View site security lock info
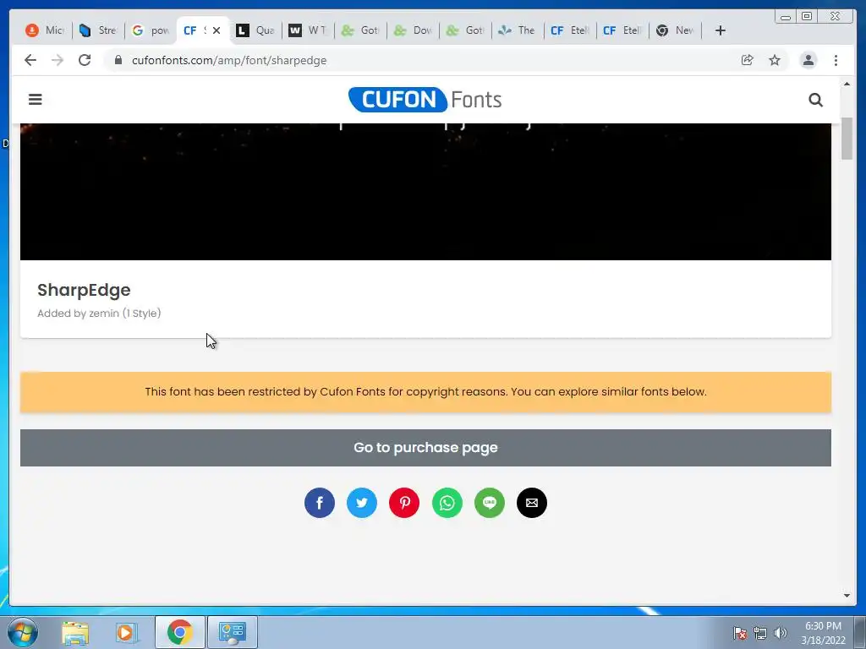Image resolution: width=866 pixels, height=649 pixels. click(x=118, y=60)
